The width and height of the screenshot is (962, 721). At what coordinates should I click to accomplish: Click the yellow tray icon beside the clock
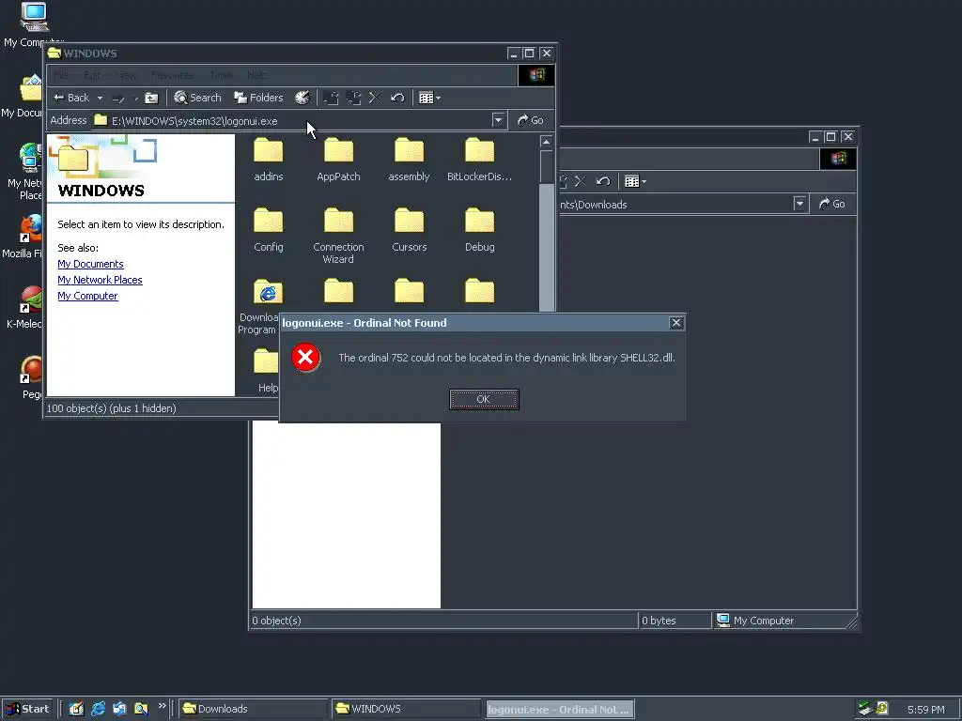881,709
